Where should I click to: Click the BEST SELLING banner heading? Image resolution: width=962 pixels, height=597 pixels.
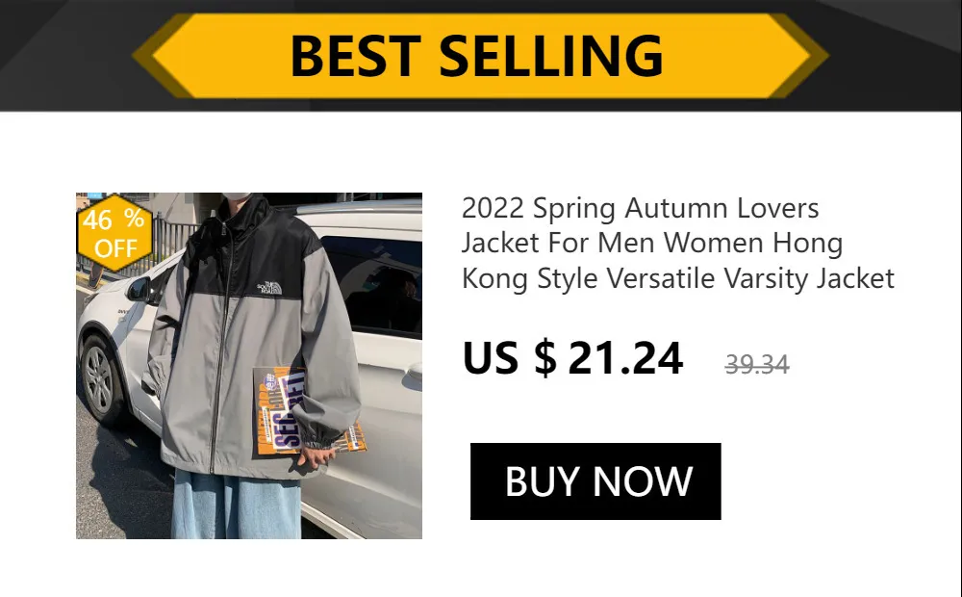tap(477, 56)
